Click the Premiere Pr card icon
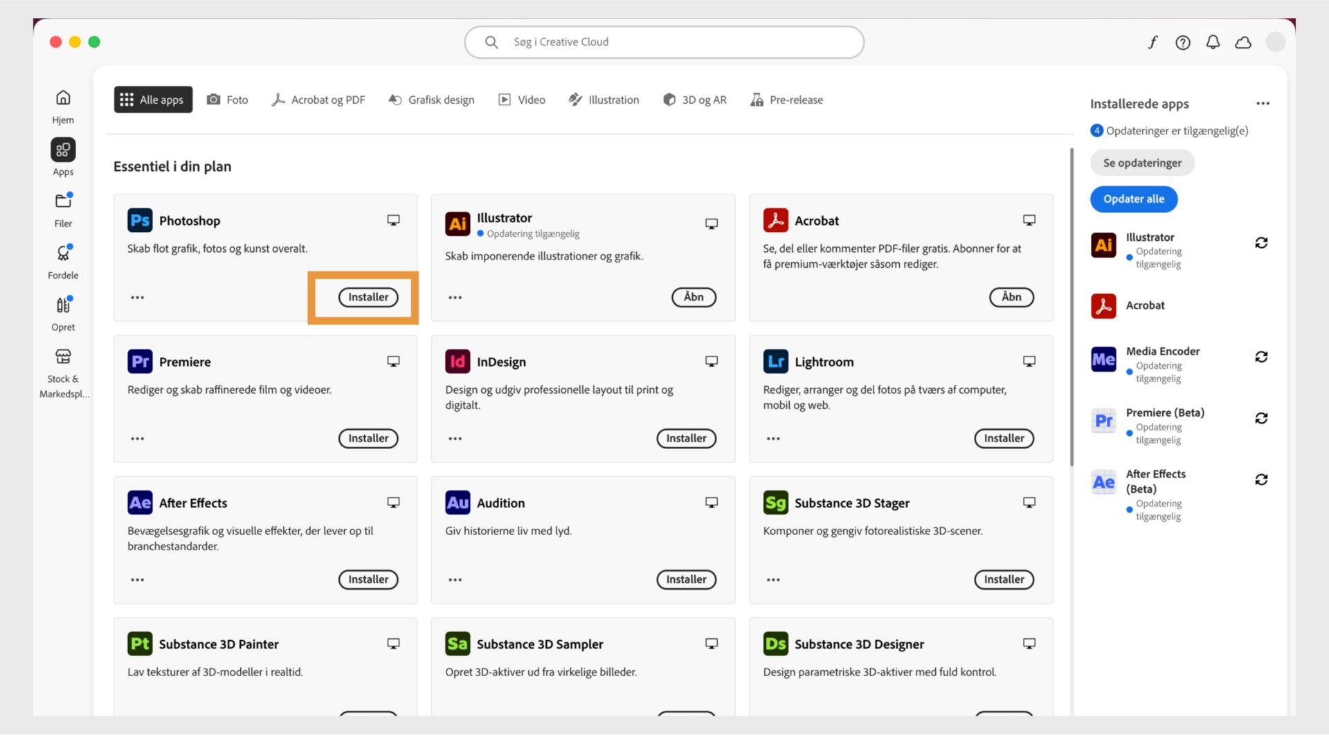The height and width of the screenshot is (735, 1329). (x=140, y=361)
